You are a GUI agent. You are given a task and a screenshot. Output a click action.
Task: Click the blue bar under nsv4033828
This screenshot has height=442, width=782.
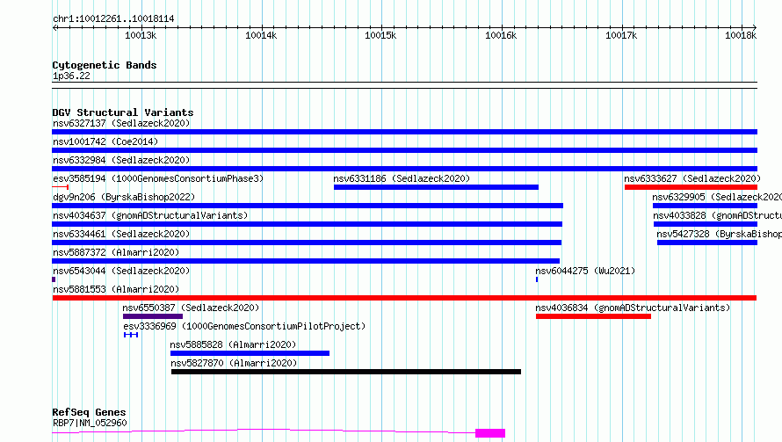pos(706,224)
